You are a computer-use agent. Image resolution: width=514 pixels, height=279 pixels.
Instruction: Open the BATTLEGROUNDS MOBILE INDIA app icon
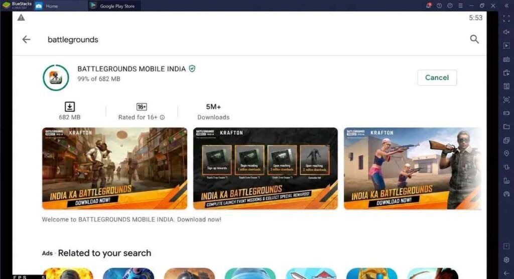coord(56,78)
